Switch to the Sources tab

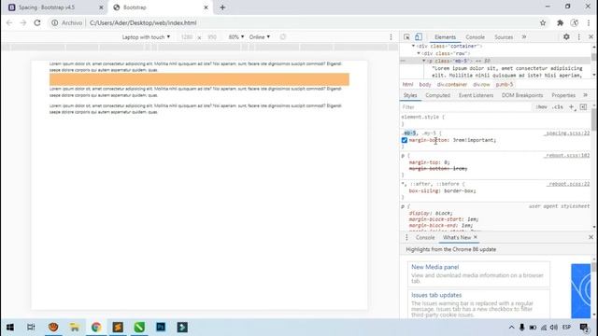click(x=504, y=37)
